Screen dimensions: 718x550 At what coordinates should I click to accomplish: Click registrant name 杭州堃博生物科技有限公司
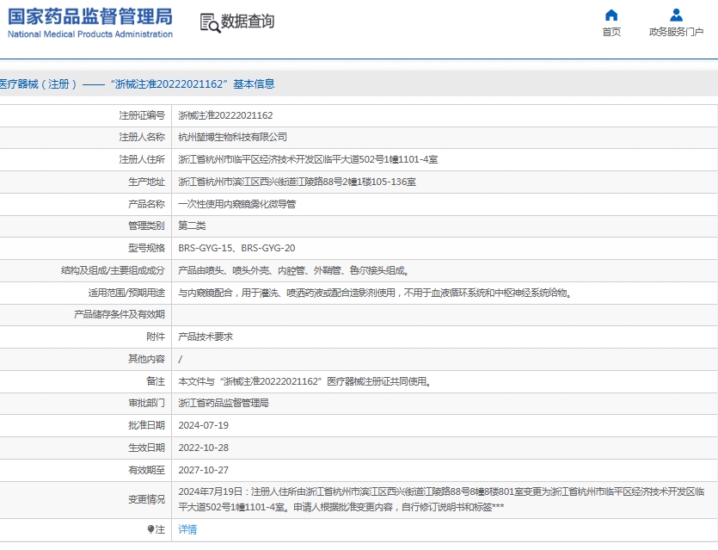click(233, 137)
